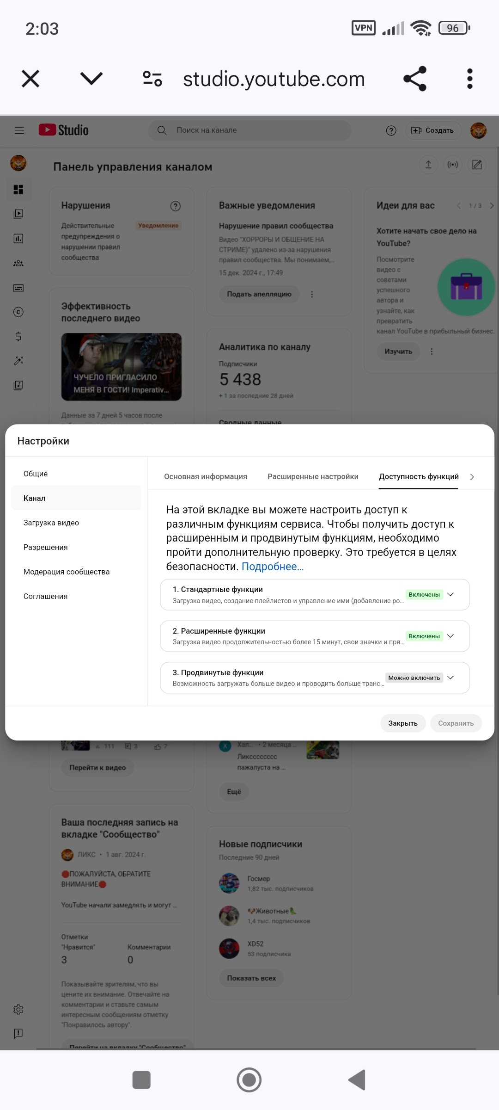Click the Закрыть button
Screen dimensions: 499x1110
(x=403, y=723)
